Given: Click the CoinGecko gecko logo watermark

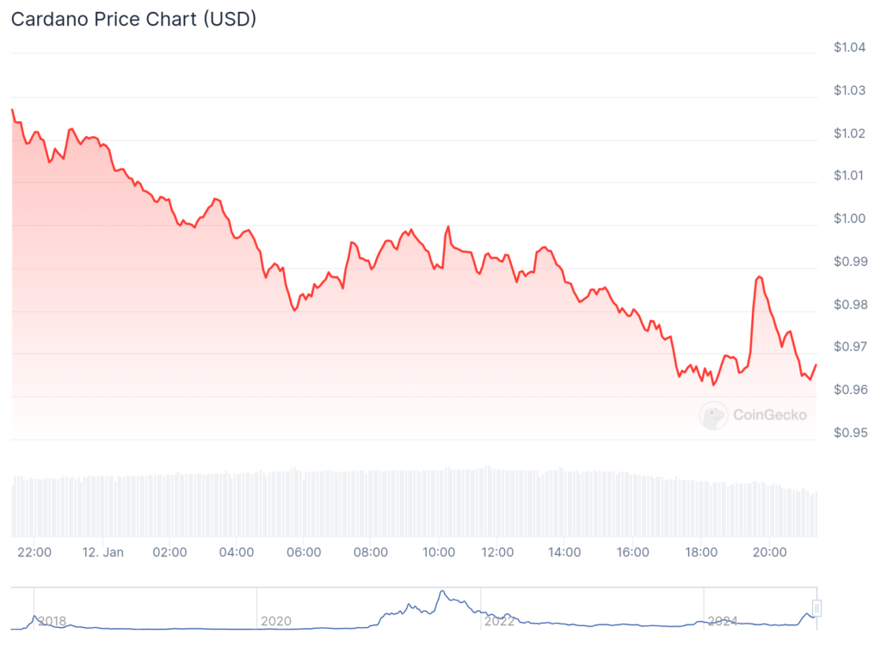Looking at the screenshot, I should click(713, 415).
